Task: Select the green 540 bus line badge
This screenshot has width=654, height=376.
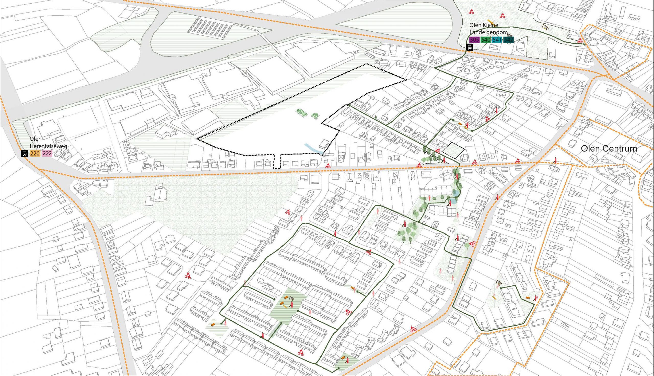Action: (x=486, y=40)
